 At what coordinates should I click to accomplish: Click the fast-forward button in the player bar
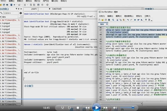coord(105,108)
